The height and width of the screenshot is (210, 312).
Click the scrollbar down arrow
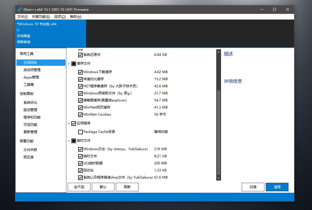218,178
